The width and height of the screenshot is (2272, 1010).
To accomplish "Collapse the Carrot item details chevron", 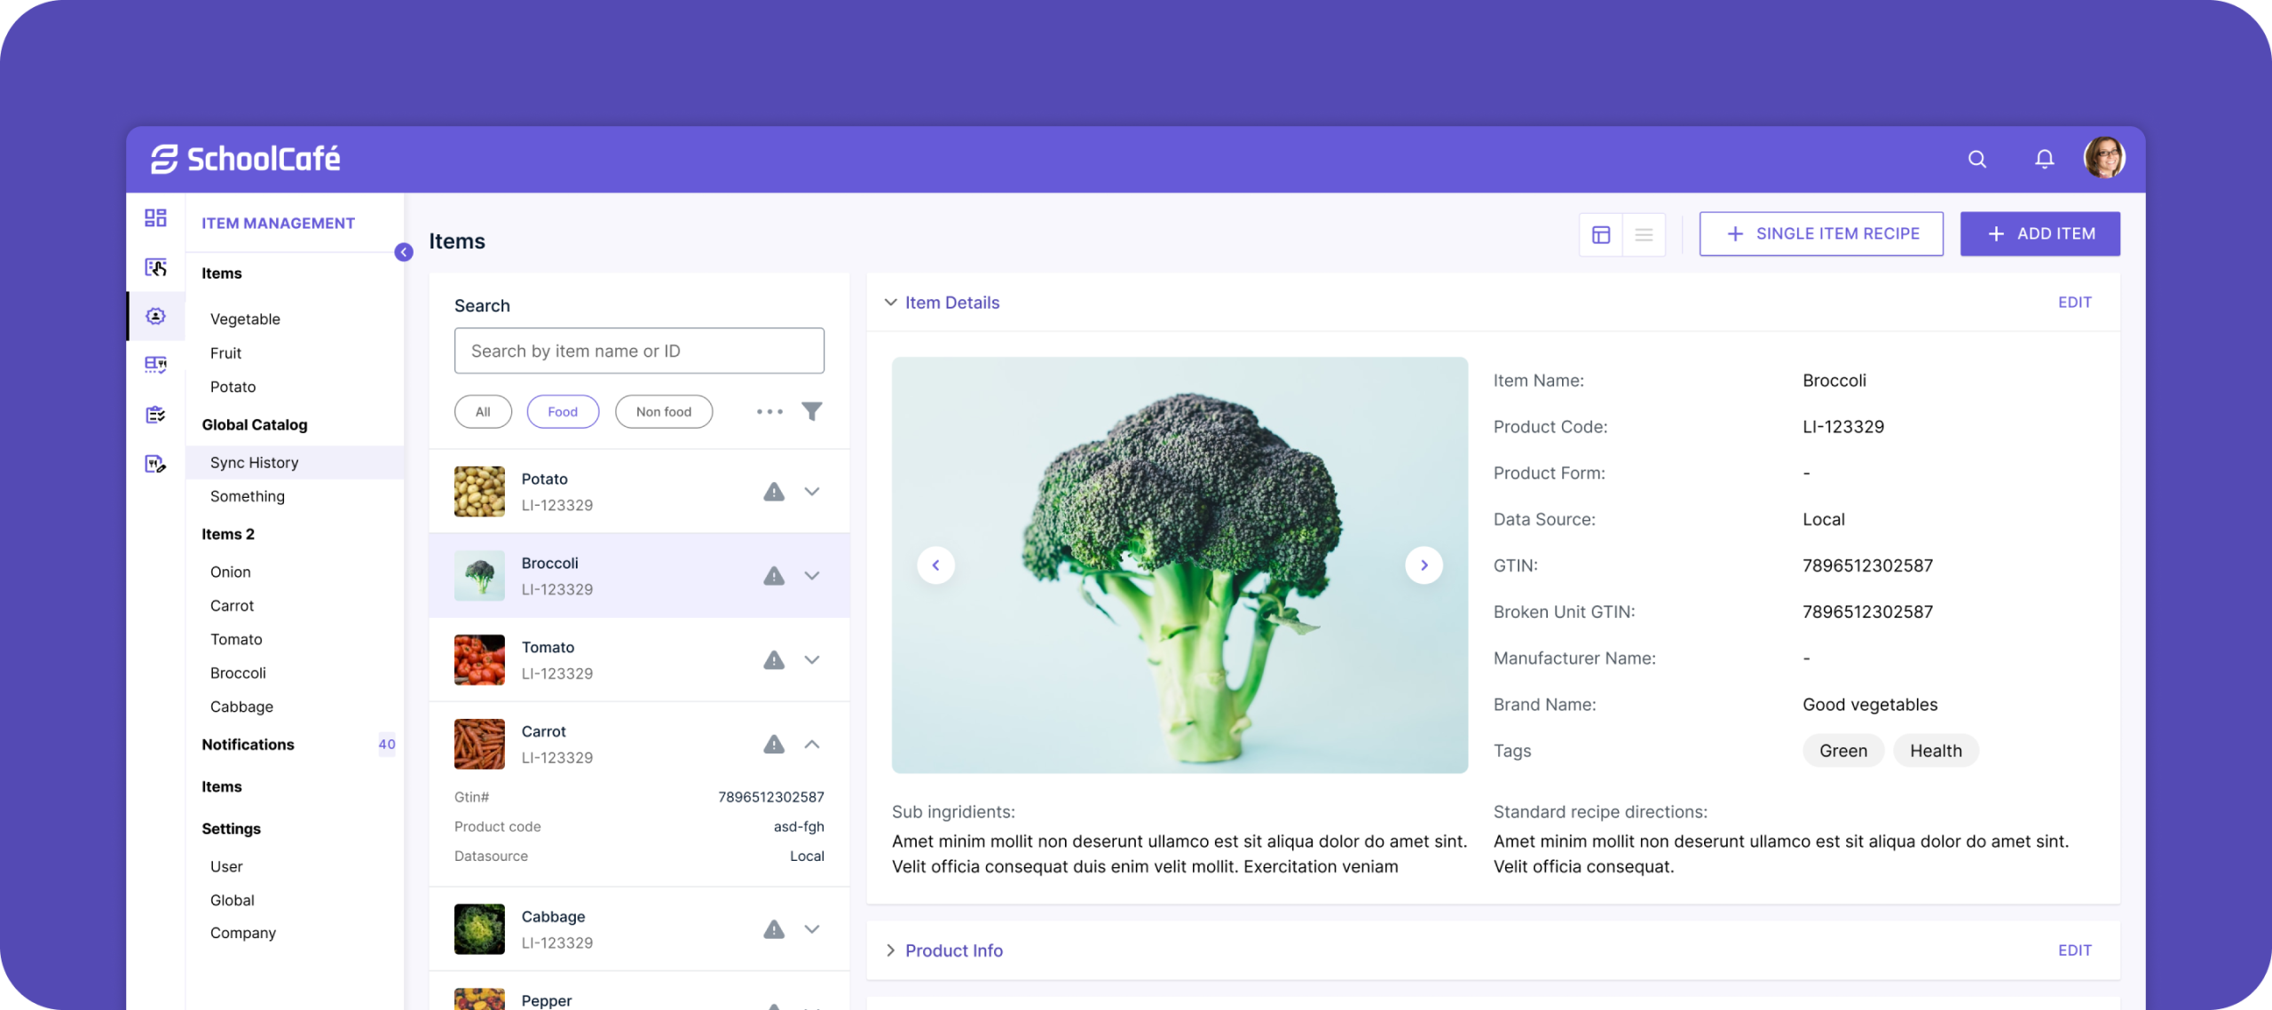I will pos(811,745).
